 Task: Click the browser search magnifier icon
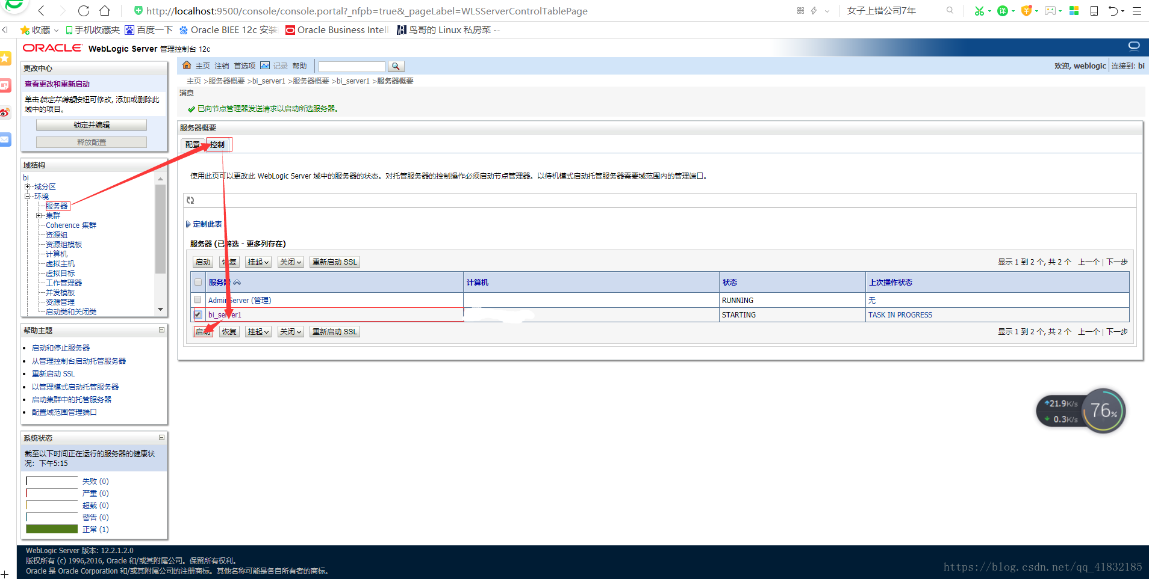click(950, 10)
